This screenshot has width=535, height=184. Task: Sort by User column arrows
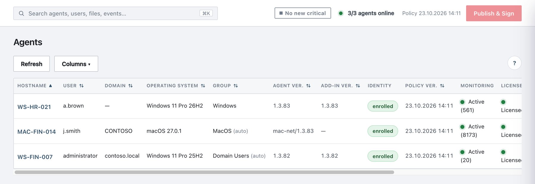[81, 86]
